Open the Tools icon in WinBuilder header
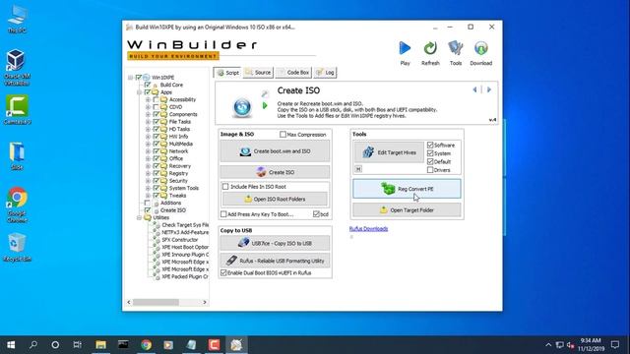Viewport: 630px width, 354px height. [x=456, y=48]
